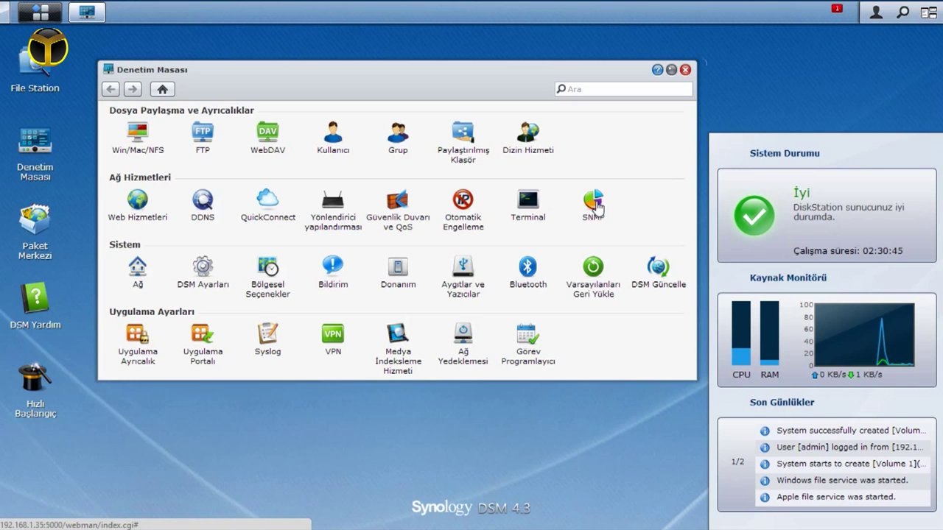Open the Terminal settings icon
Image resolution: width=943 pixels, height=530 pixels.
coord(528,205)
